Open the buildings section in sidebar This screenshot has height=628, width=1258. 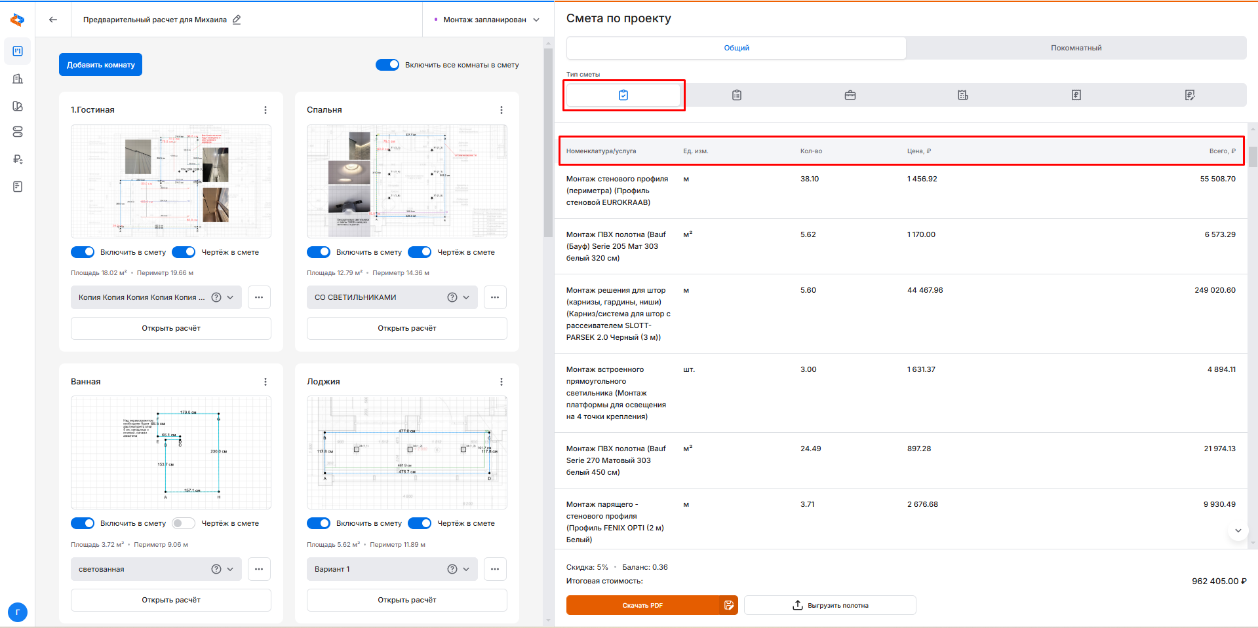click(x=18, y=79)
